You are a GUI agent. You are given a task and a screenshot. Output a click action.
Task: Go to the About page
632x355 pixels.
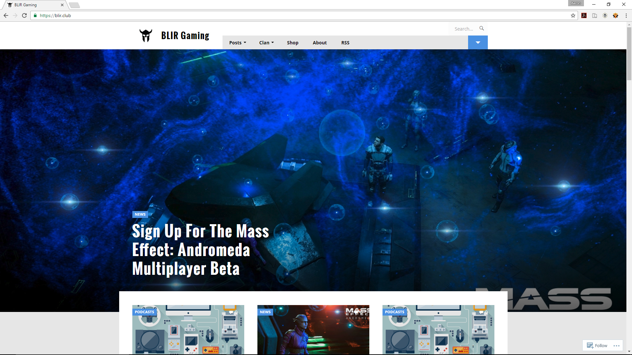(x=320, y=43)
